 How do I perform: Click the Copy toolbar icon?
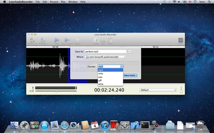[x=96, y=40]
